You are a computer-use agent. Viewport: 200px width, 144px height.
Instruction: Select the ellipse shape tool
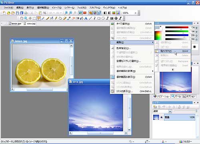[x=103, y=18]
